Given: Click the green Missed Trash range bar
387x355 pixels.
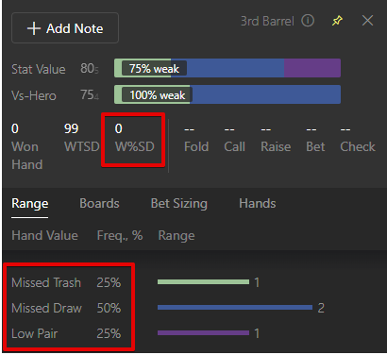Looking at the screenshot, I should pyautogui.click(x=203, y=282).
